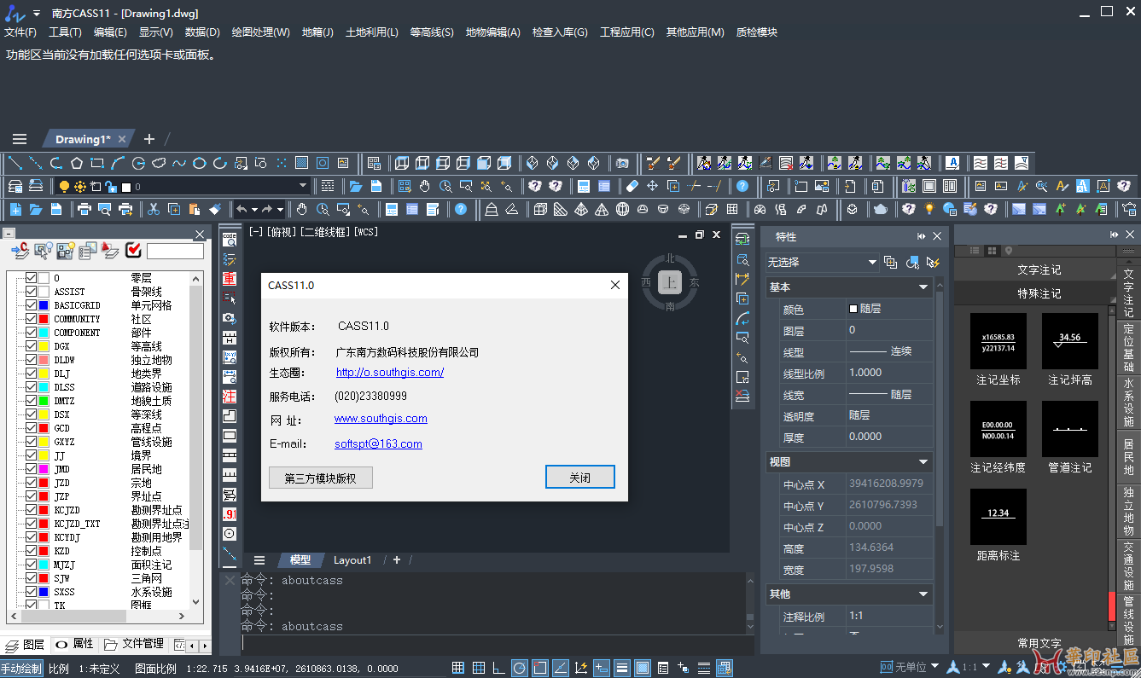Uncheck the ASSIST layer checkbox
The height and width of the screenshot is (678, 1141).
coord(32,292)
